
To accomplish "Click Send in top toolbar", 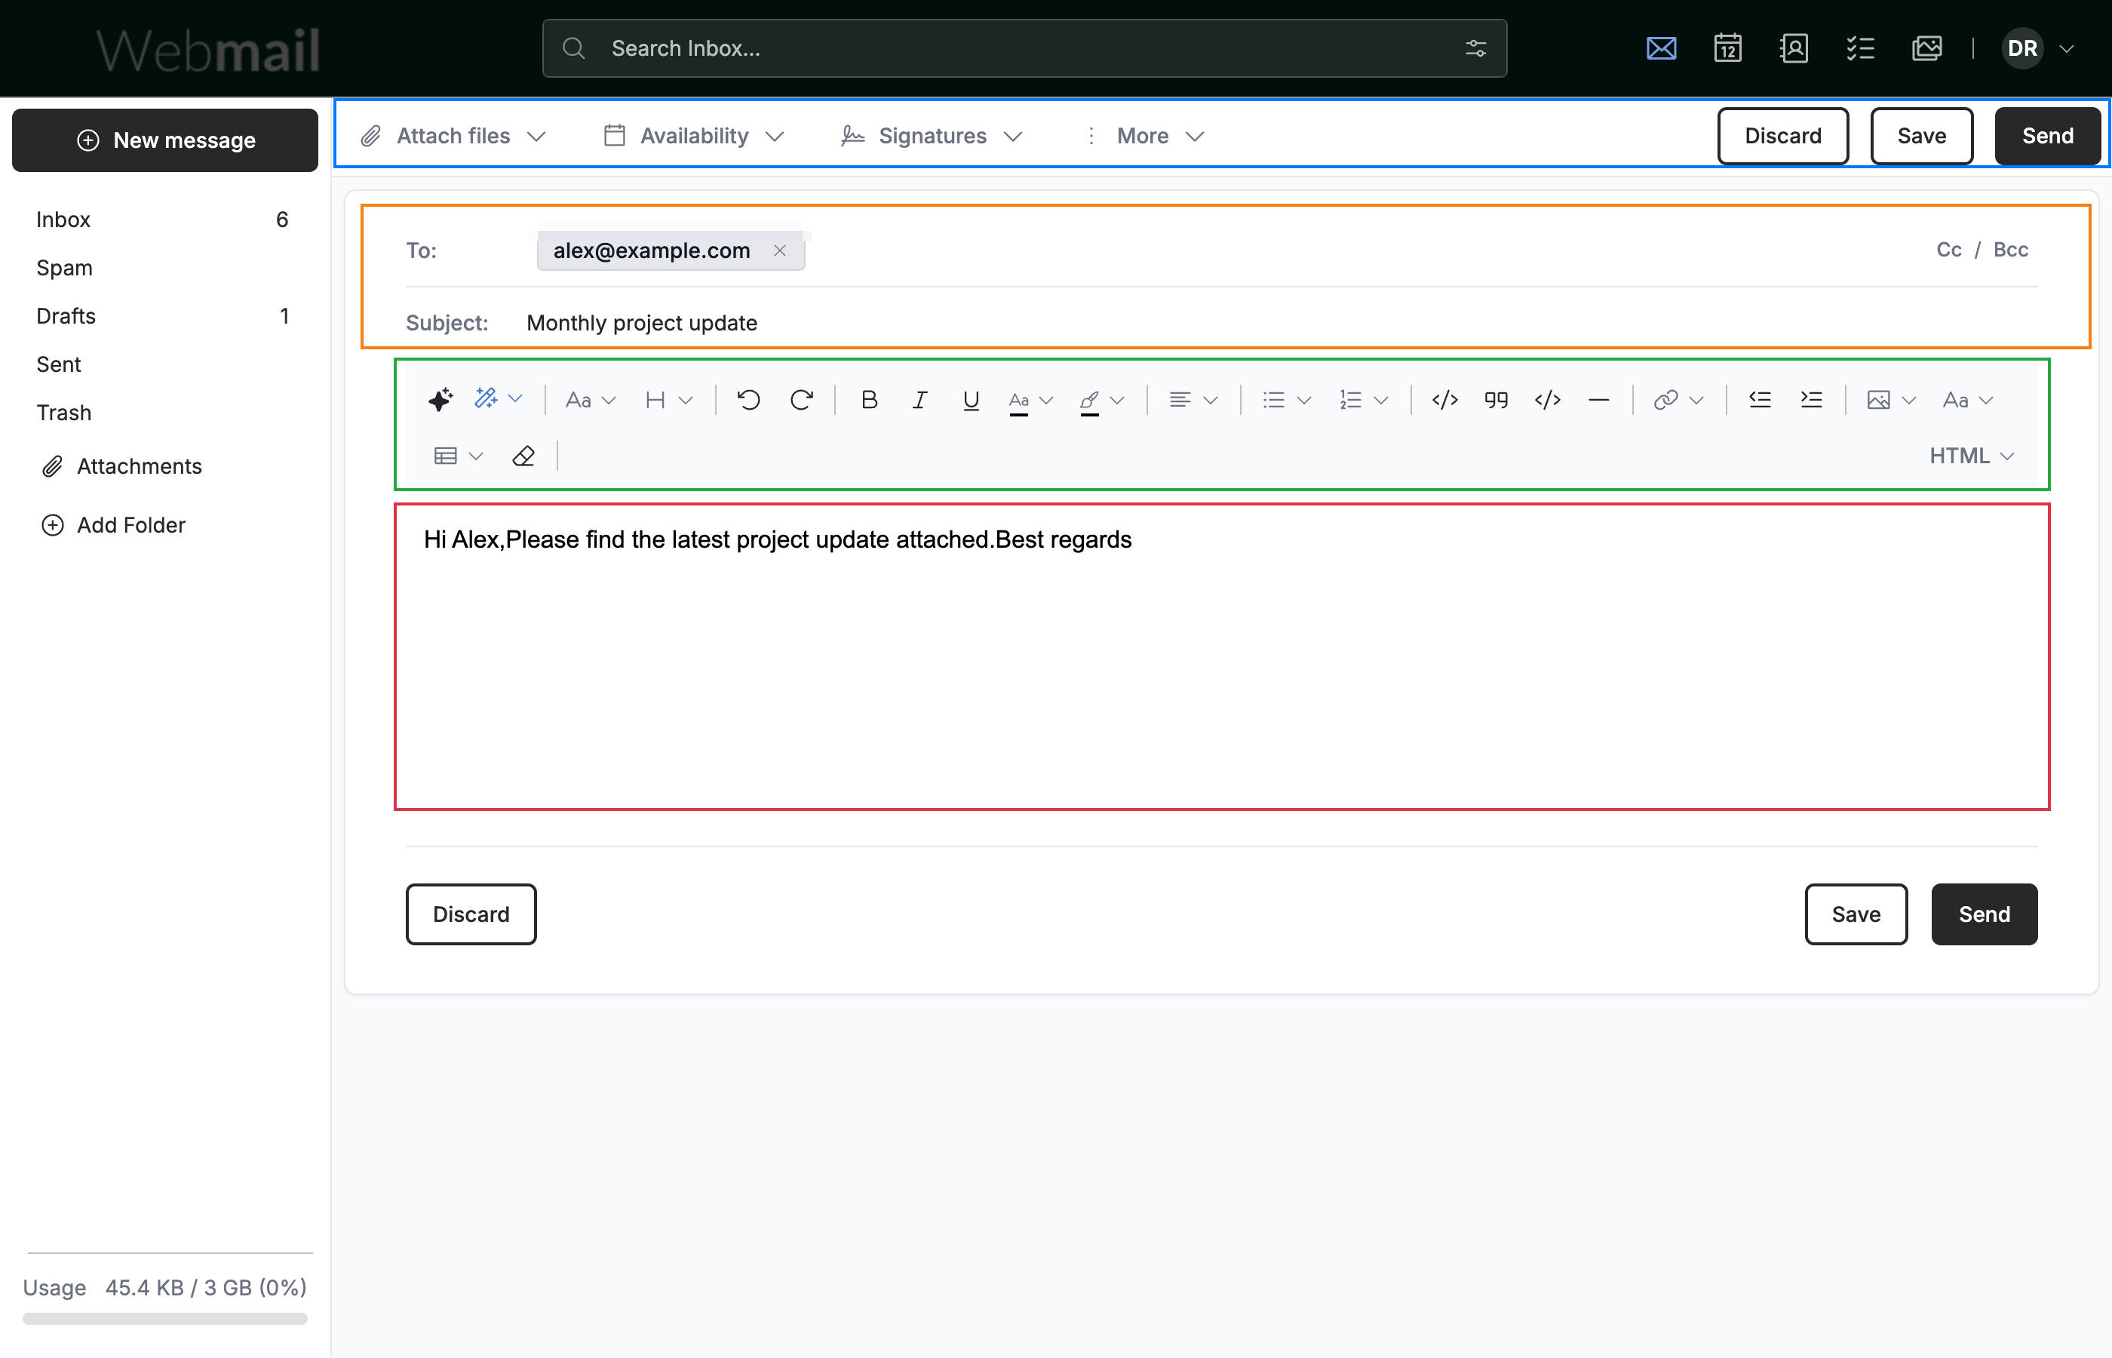I will point(2048,136).
